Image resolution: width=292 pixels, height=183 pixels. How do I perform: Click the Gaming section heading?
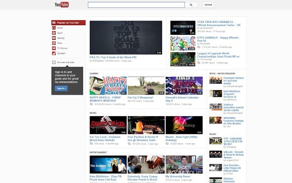[x=94, y=74]
